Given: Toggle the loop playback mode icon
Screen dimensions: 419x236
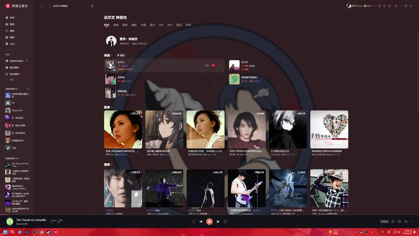Looking at the screenshot, I should click(x=194, y=221).
